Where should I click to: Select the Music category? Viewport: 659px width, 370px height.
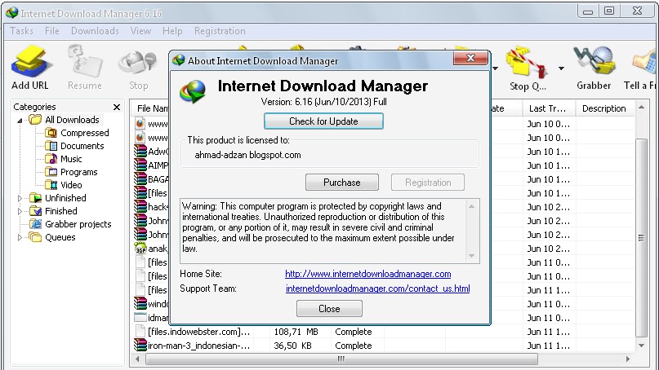tap(71, 159)
